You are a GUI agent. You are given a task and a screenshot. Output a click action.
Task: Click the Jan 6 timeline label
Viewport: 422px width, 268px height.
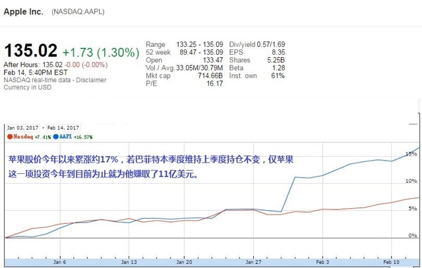coord(59,262)
